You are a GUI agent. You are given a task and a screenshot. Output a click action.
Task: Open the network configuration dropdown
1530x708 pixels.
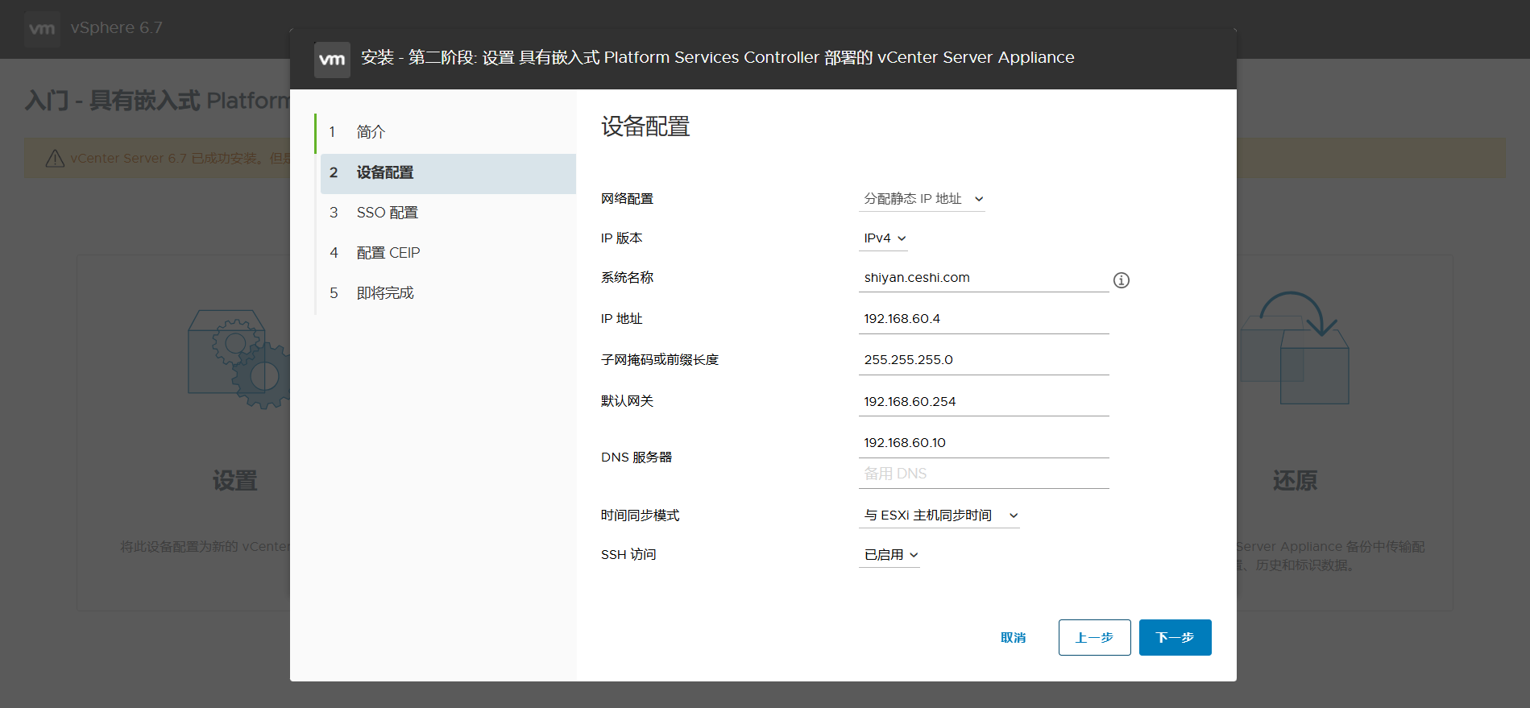(923, 199)
